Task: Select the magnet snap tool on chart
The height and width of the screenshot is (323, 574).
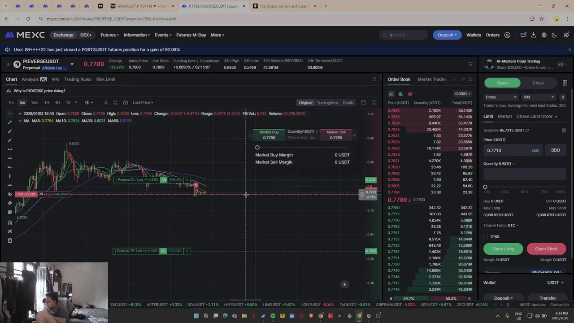Action: (x=10, y=223)
